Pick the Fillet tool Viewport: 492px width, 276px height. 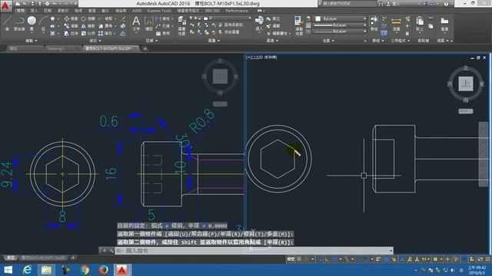(106, 26)
